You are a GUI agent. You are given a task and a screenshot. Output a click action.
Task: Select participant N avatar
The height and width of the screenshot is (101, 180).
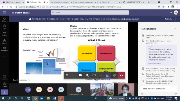coord(61,89)
